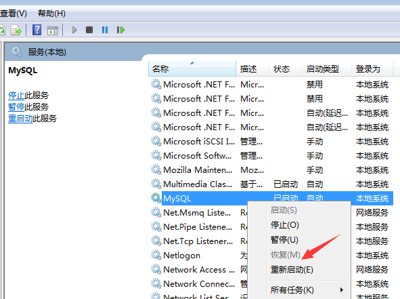This screenshot has height=299, width=400.
Task: Select the Net.Msmq Liste... service
Action: coord(197,213)
